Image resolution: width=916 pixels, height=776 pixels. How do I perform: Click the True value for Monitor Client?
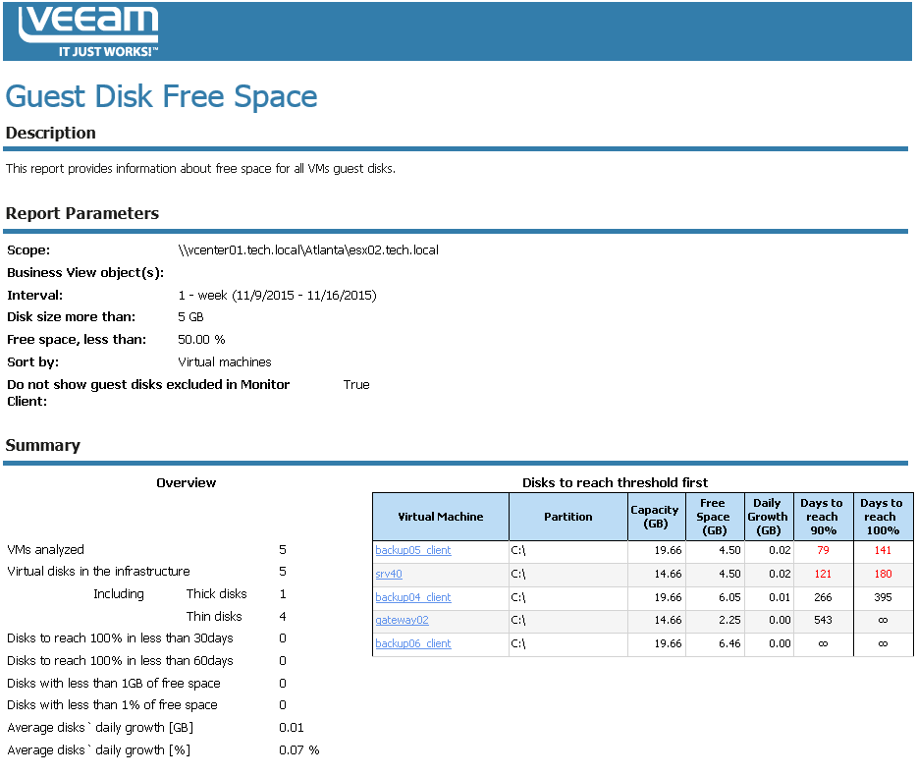[x=356, y=384]
